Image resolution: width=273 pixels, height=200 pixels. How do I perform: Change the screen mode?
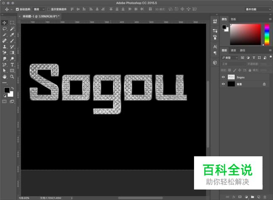pos(12,101)
